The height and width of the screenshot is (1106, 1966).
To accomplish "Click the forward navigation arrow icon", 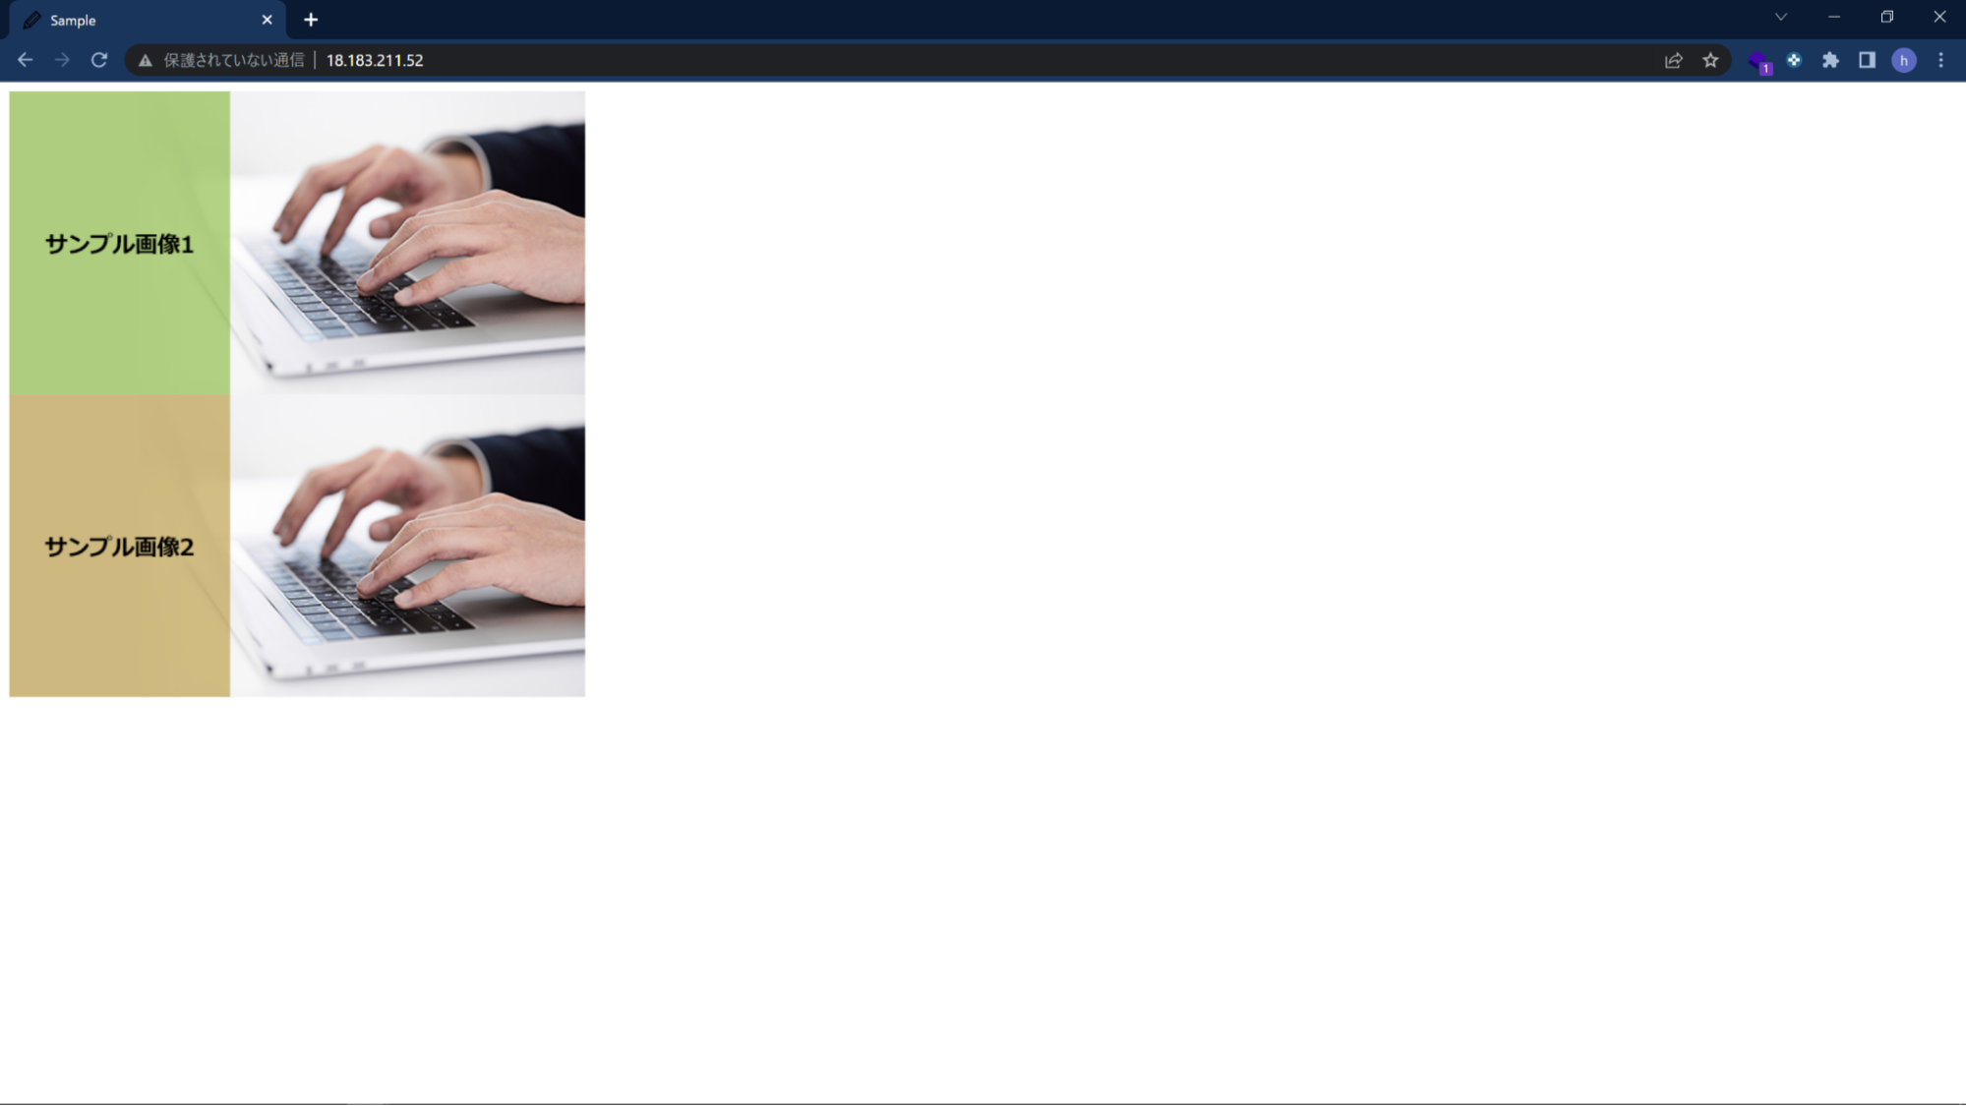I will coord(61,59).
